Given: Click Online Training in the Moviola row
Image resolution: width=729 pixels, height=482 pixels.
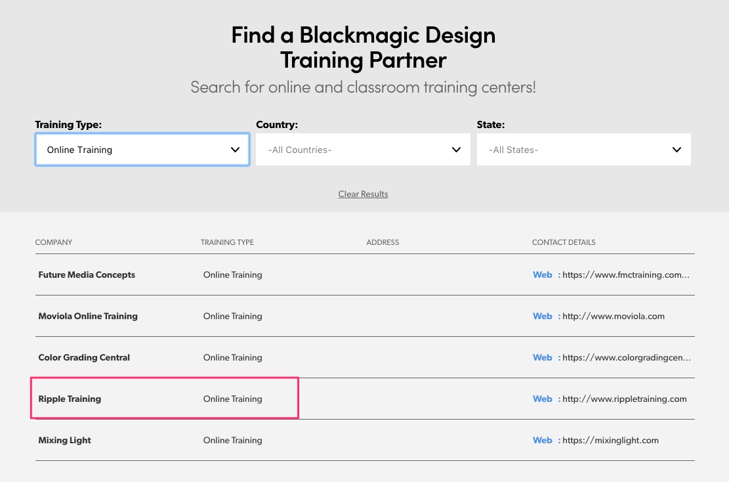Looking at the screenshot, I should 232,317.
